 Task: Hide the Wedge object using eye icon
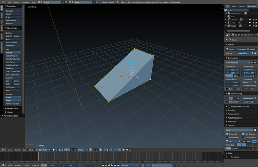(250, 26)
